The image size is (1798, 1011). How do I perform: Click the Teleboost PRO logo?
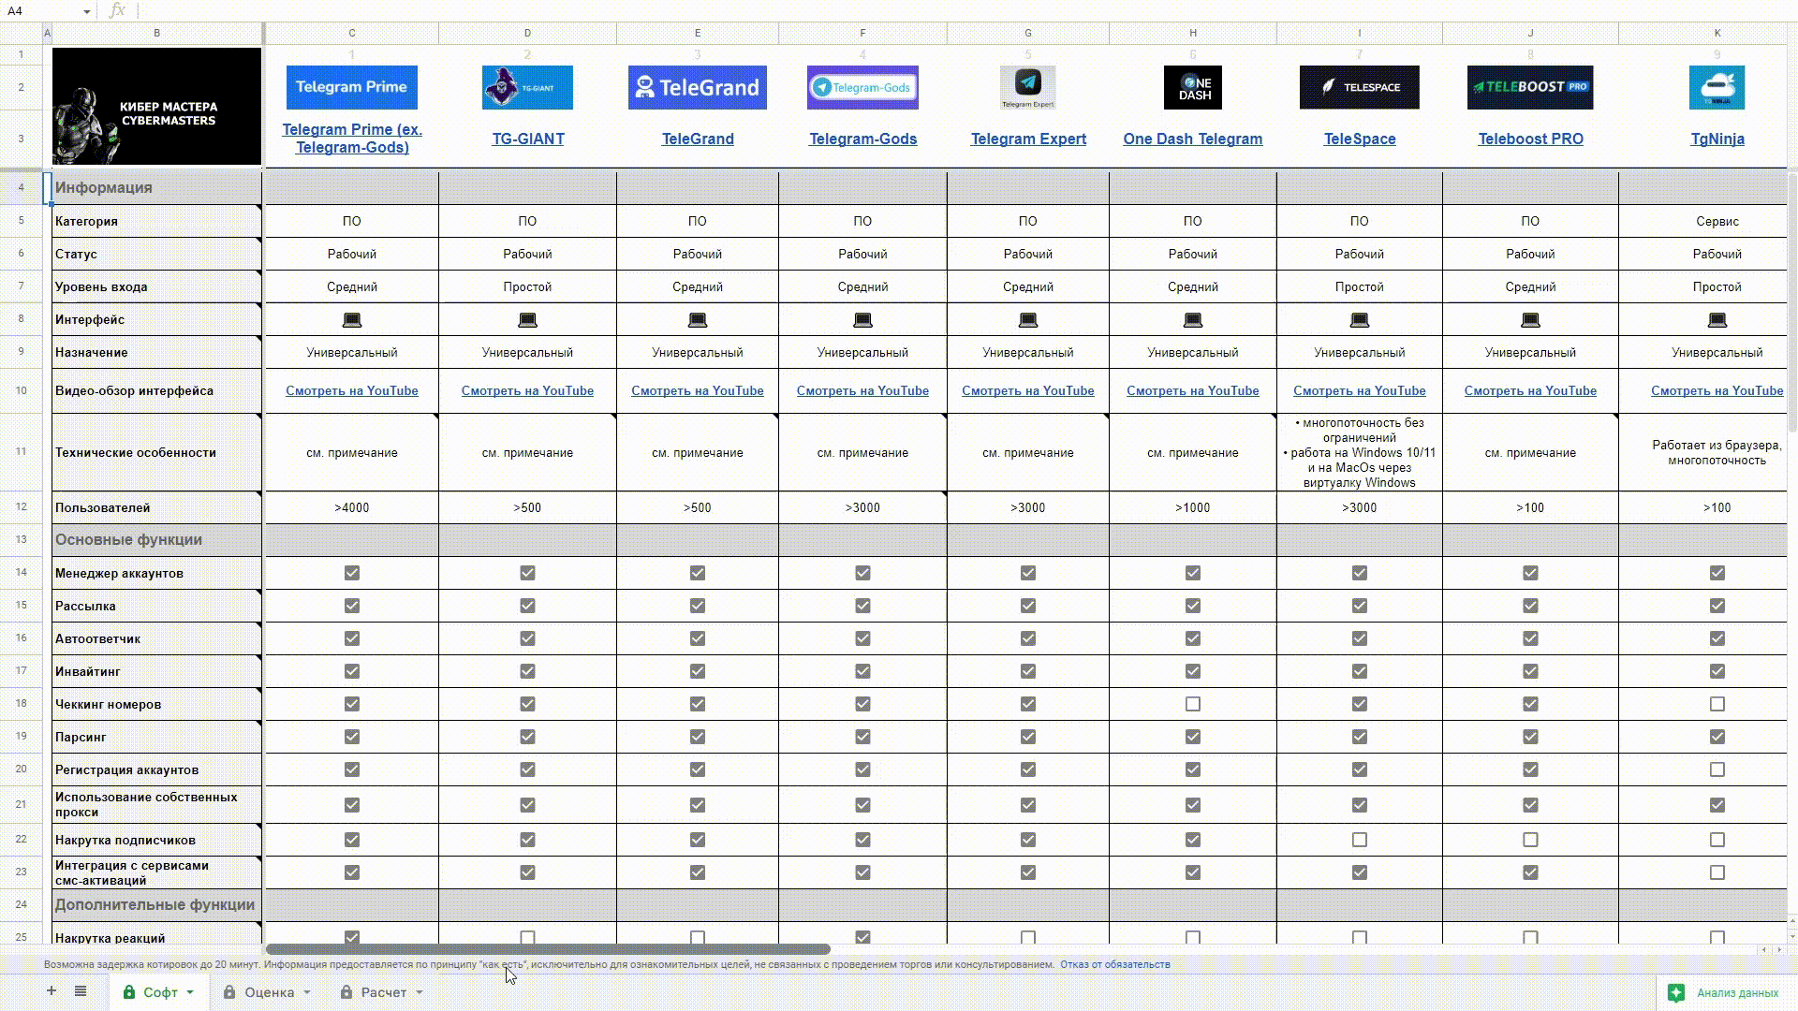[x=1529, y=87]
